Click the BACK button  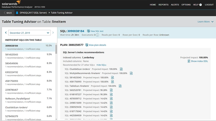[7, 13]
